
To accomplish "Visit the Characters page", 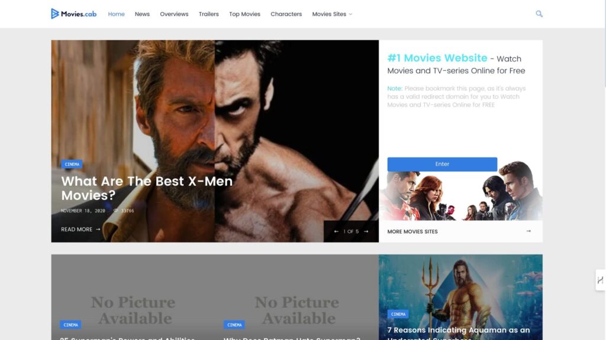I will click(286, 14).
